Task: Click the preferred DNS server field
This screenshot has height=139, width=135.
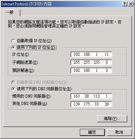Action: pos(91,96)
